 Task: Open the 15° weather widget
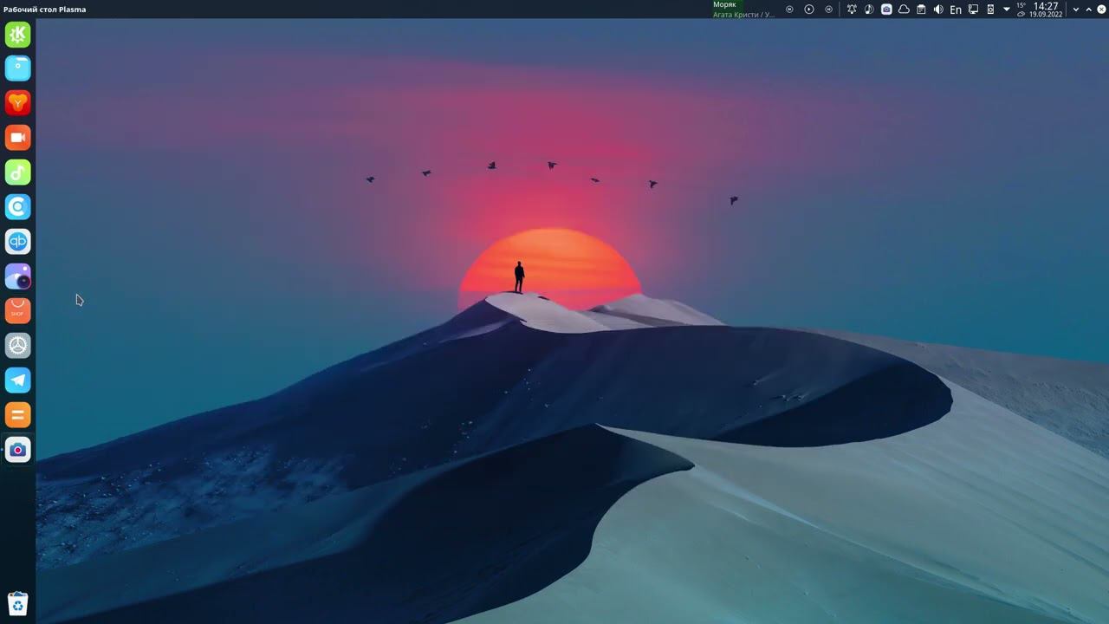(1021, 10)
